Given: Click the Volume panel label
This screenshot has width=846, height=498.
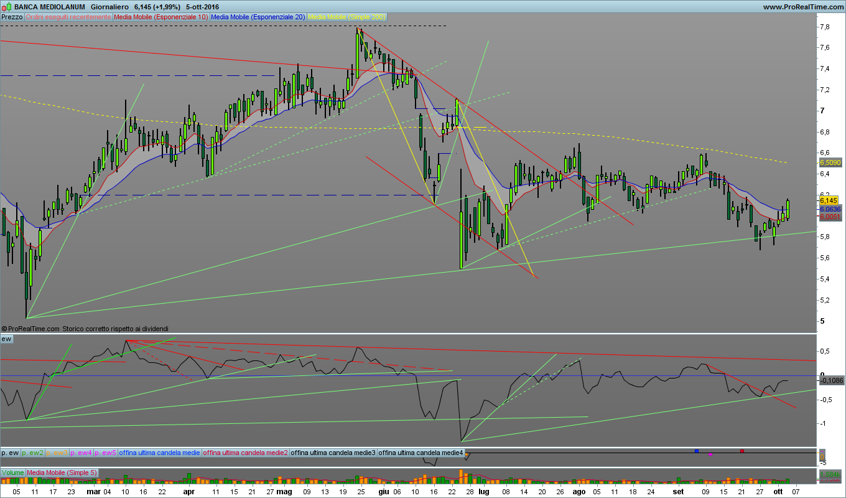Looking at the screenshot, I should 12,473.
